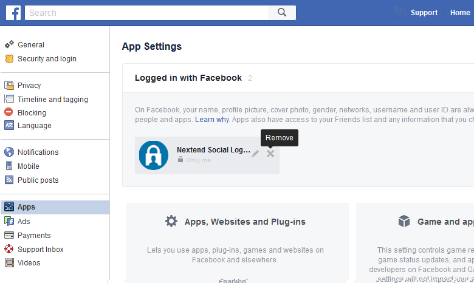474x283 pixels.
Task: Open the Language settings icon
Action: point(9,126)
